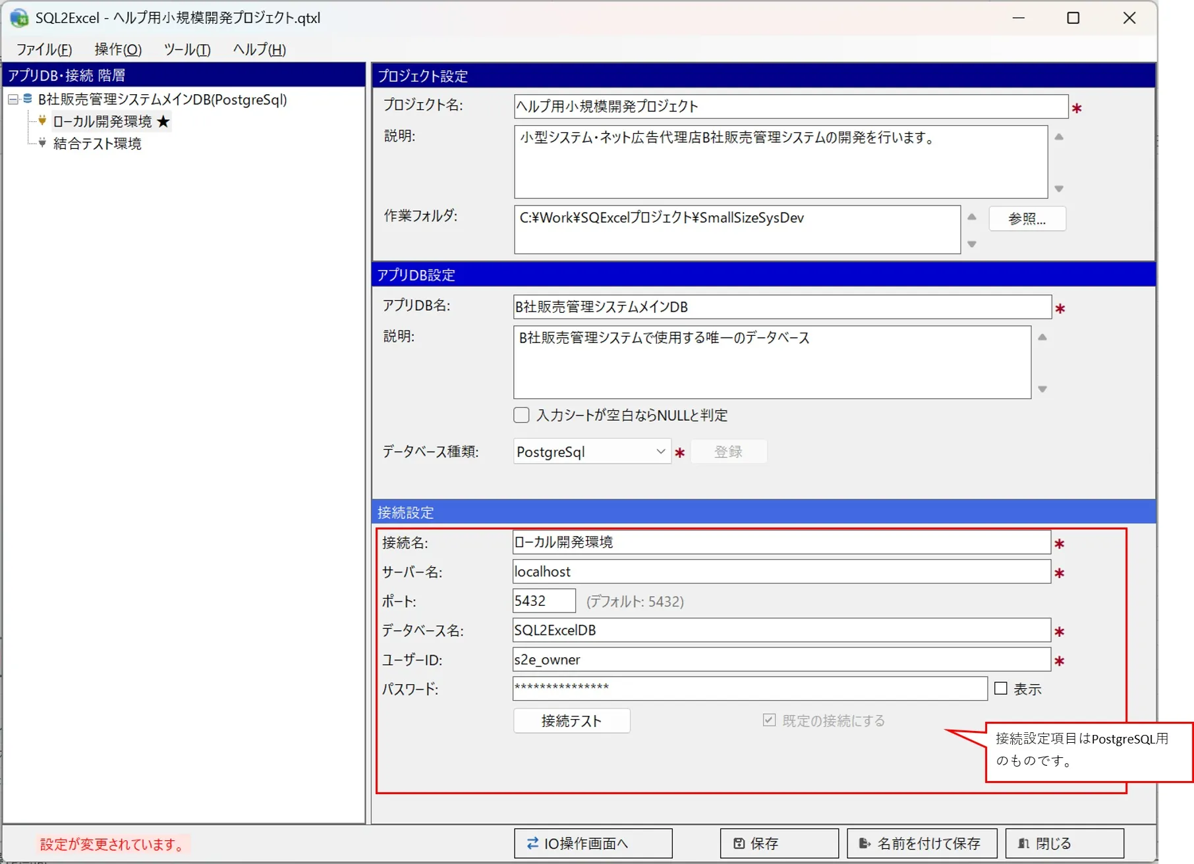Click the 接続テスト button

pyautogui.click(x=571, y=720)
